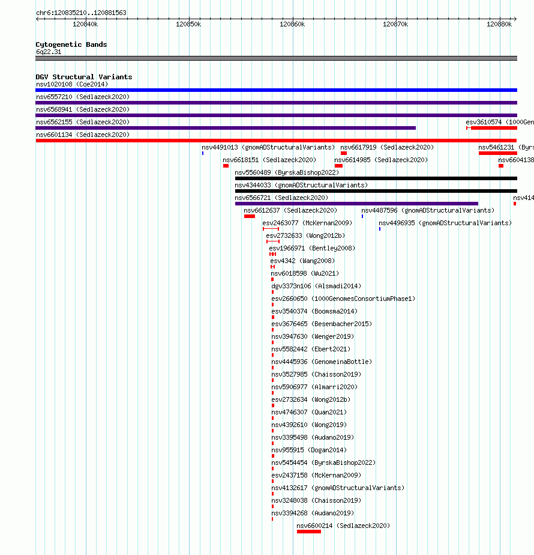Open nsv5582442 (Ebert2021) variant

pyautogui.click(x=311, y=350)
